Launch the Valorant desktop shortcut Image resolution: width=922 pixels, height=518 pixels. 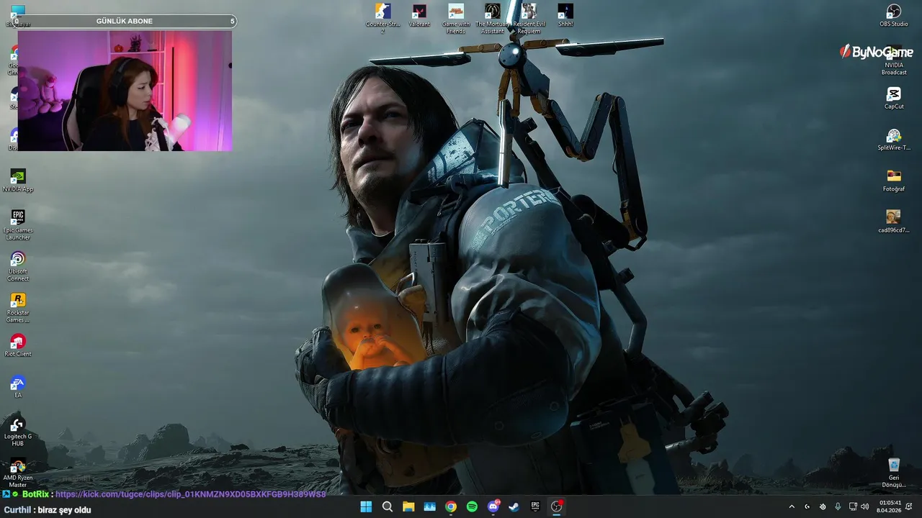click(419, 16)
